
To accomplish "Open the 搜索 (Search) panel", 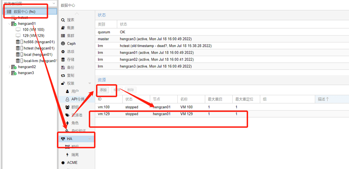I will point(69,20).
